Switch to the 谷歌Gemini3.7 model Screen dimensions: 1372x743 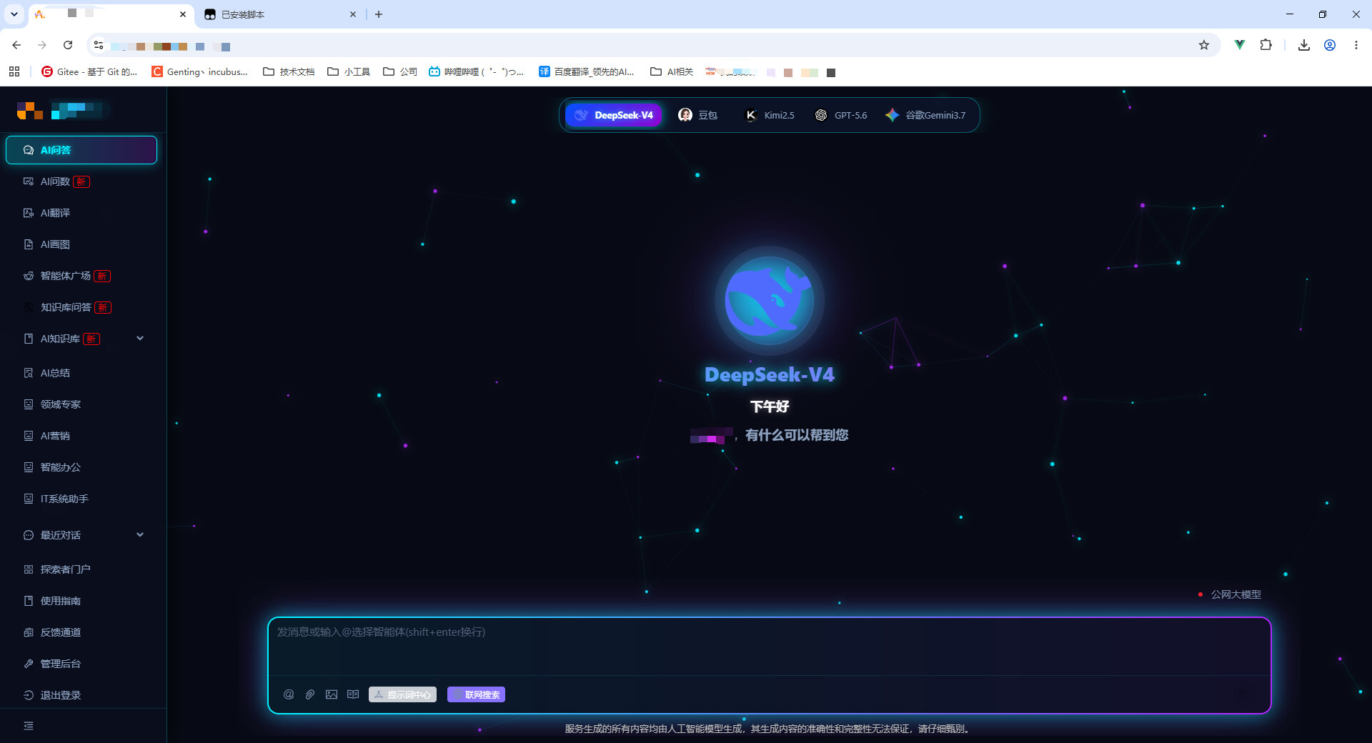925,115
